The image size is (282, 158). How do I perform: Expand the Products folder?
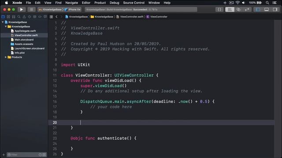[x=6, y=57]
